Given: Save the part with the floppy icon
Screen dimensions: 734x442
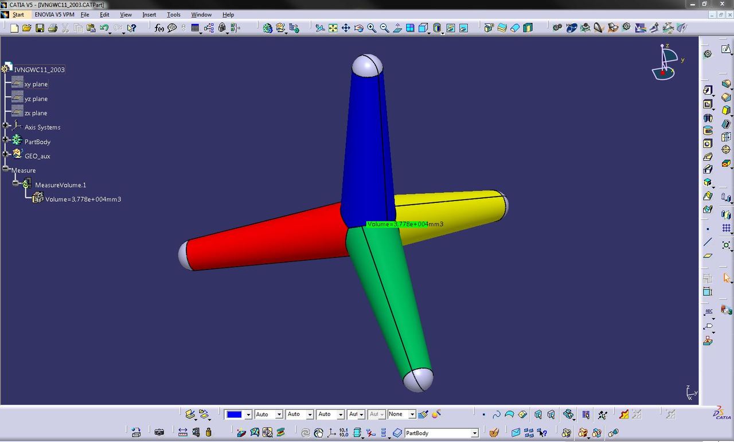Looking at the screenshot, I should coord(40,28).
